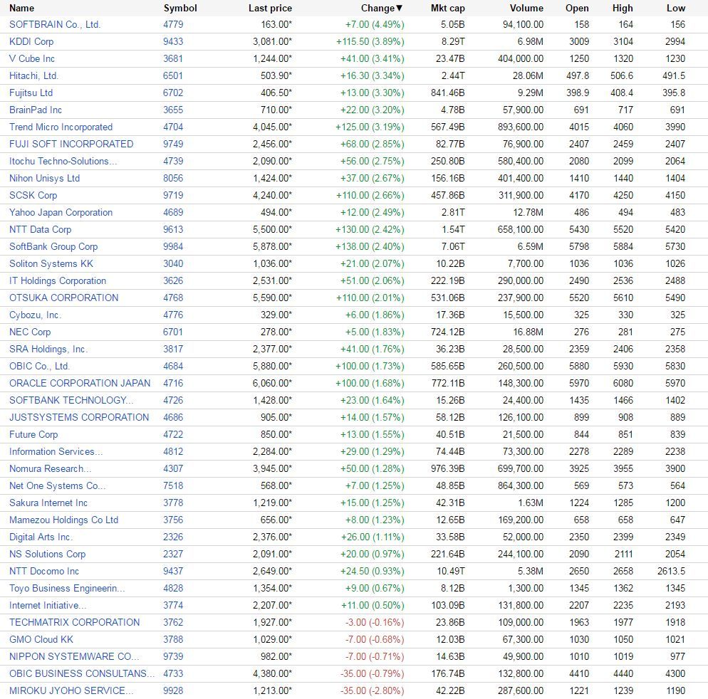Open OTSUKA CORPORATION link
708x699 pixels.
[63, 298]
